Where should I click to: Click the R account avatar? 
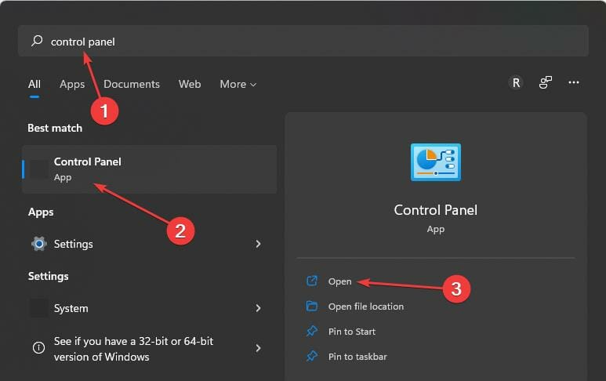tap(516, 82)
